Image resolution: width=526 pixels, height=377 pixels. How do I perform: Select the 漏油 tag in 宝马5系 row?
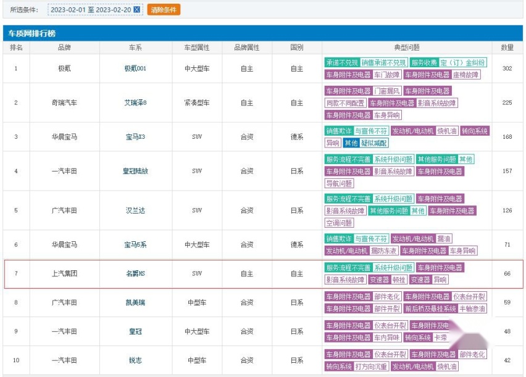[x=444, y=239]
